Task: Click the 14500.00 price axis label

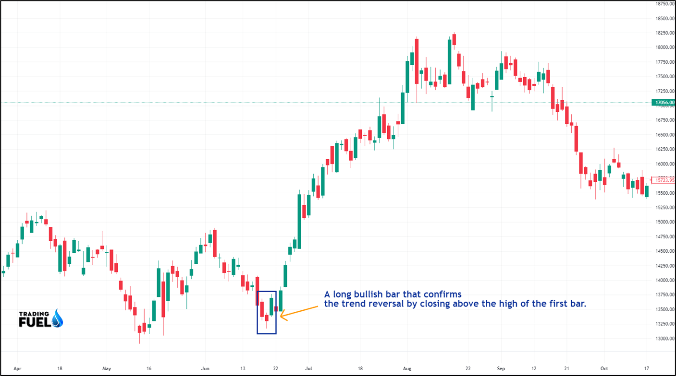Action: (665, 251)
